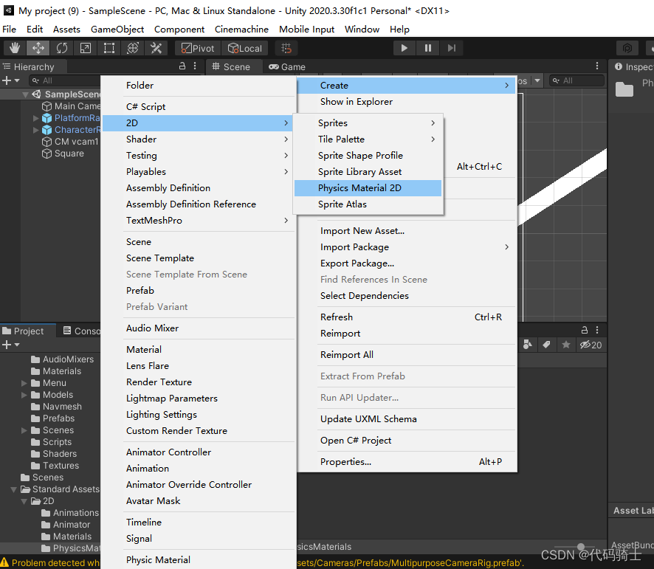
Task: Click the Hierarchy search field
Action: point(65,80)
